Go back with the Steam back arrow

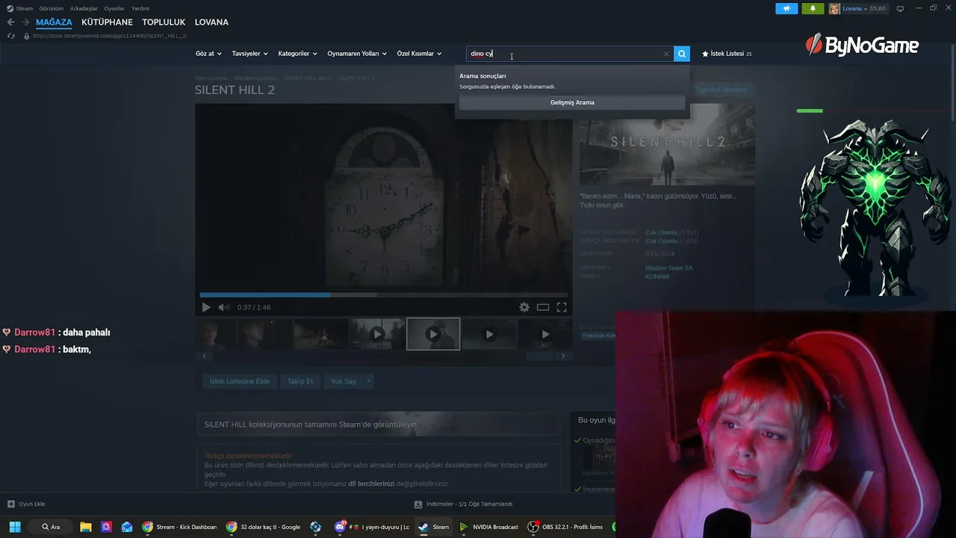pyautogui.click(x=10, y=22)
